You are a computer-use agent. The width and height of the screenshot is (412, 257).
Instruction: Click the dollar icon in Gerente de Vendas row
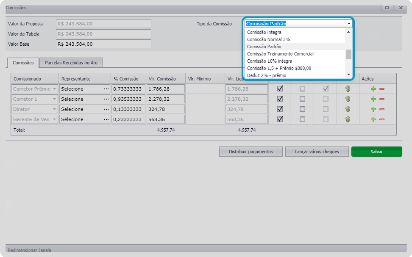(348, 119)
